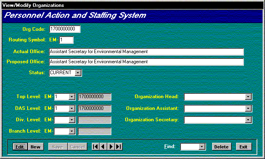
Task: Click the disabled Save button
Action: tap(58, 147)
